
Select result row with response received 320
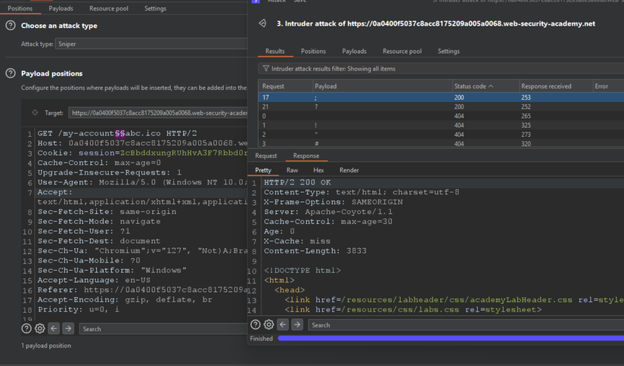click(x=441, y=144)
